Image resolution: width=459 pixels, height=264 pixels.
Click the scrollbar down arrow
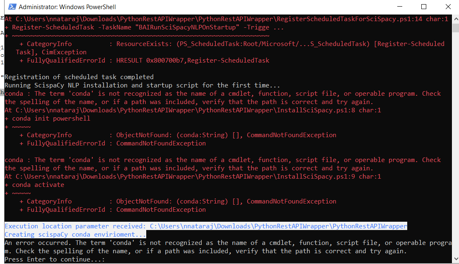click(x=456, y=259)
